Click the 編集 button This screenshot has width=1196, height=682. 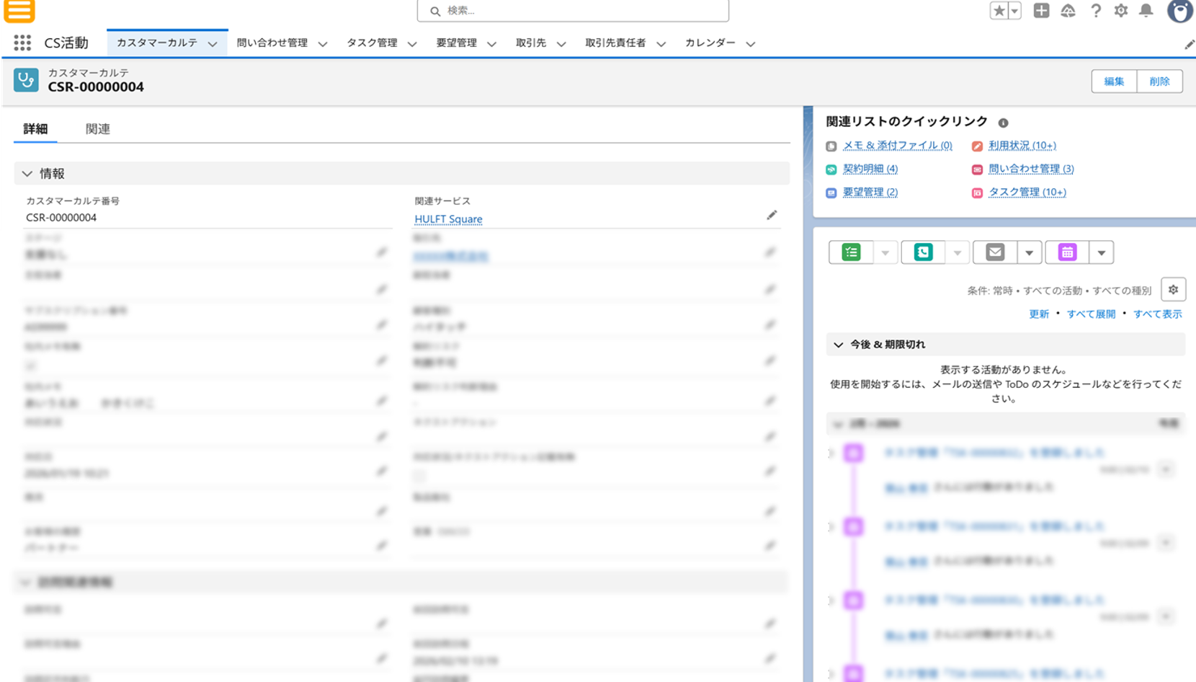click(1114, 81)
